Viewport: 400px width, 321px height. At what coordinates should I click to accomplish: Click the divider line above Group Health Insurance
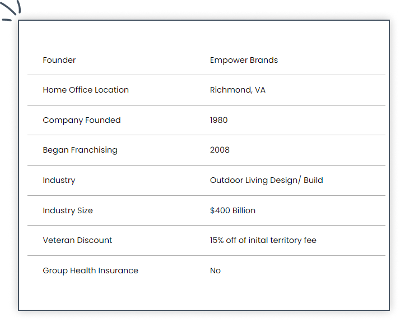click(x=206, y=255)
